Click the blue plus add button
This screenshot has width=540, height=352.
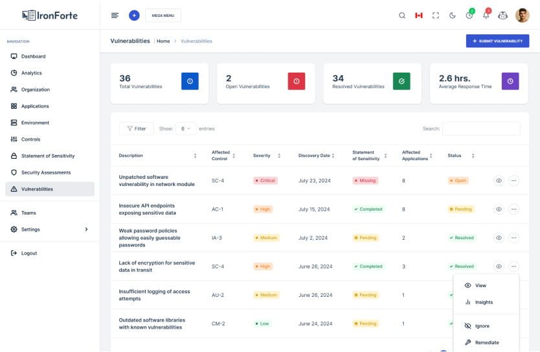point(134,16)
